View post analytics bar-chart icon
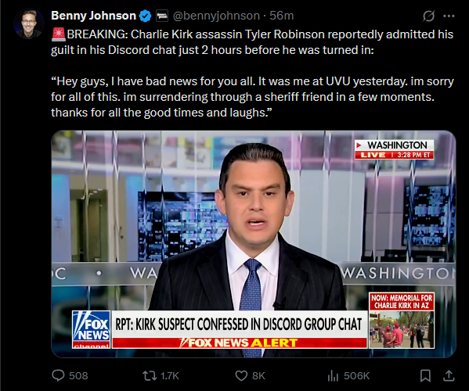The image size is (469, 391). [x=333, y=376]
